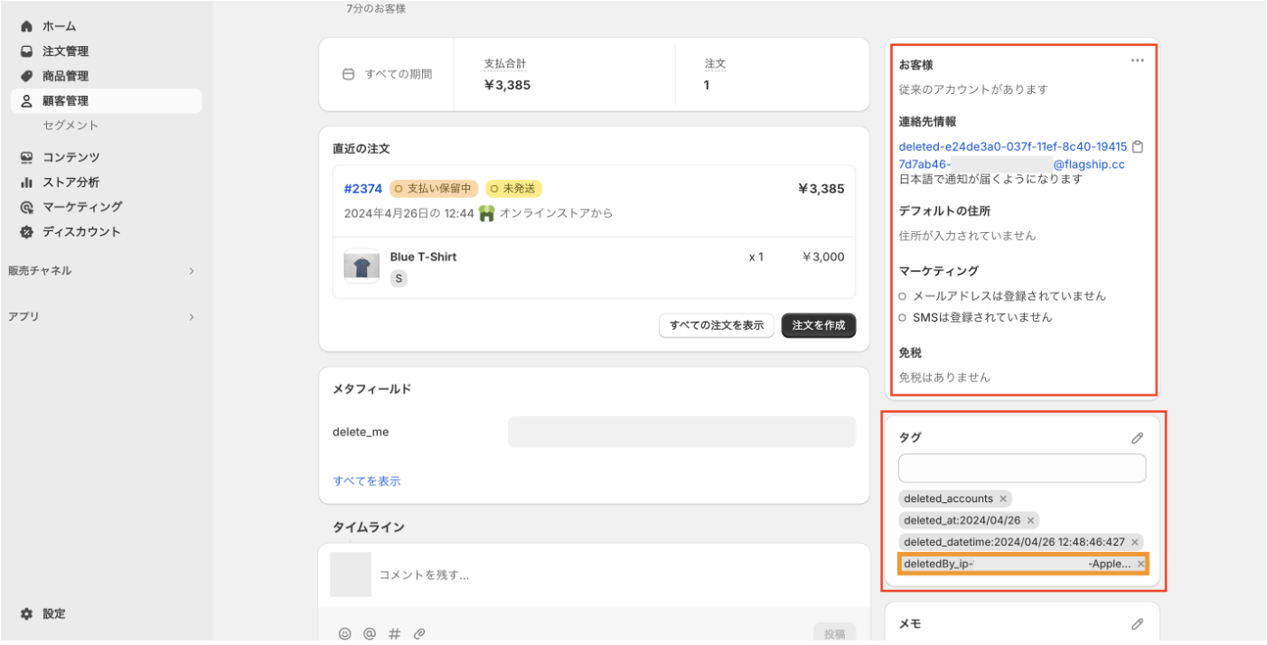
Task: Click the タグ edit pencil icon
Action: [1138, 438]
